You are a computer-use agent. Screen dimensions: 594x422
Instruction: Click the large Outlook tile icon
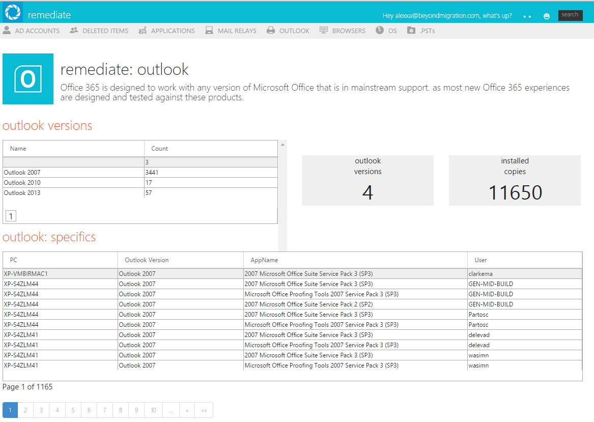(x=28, y=79)
